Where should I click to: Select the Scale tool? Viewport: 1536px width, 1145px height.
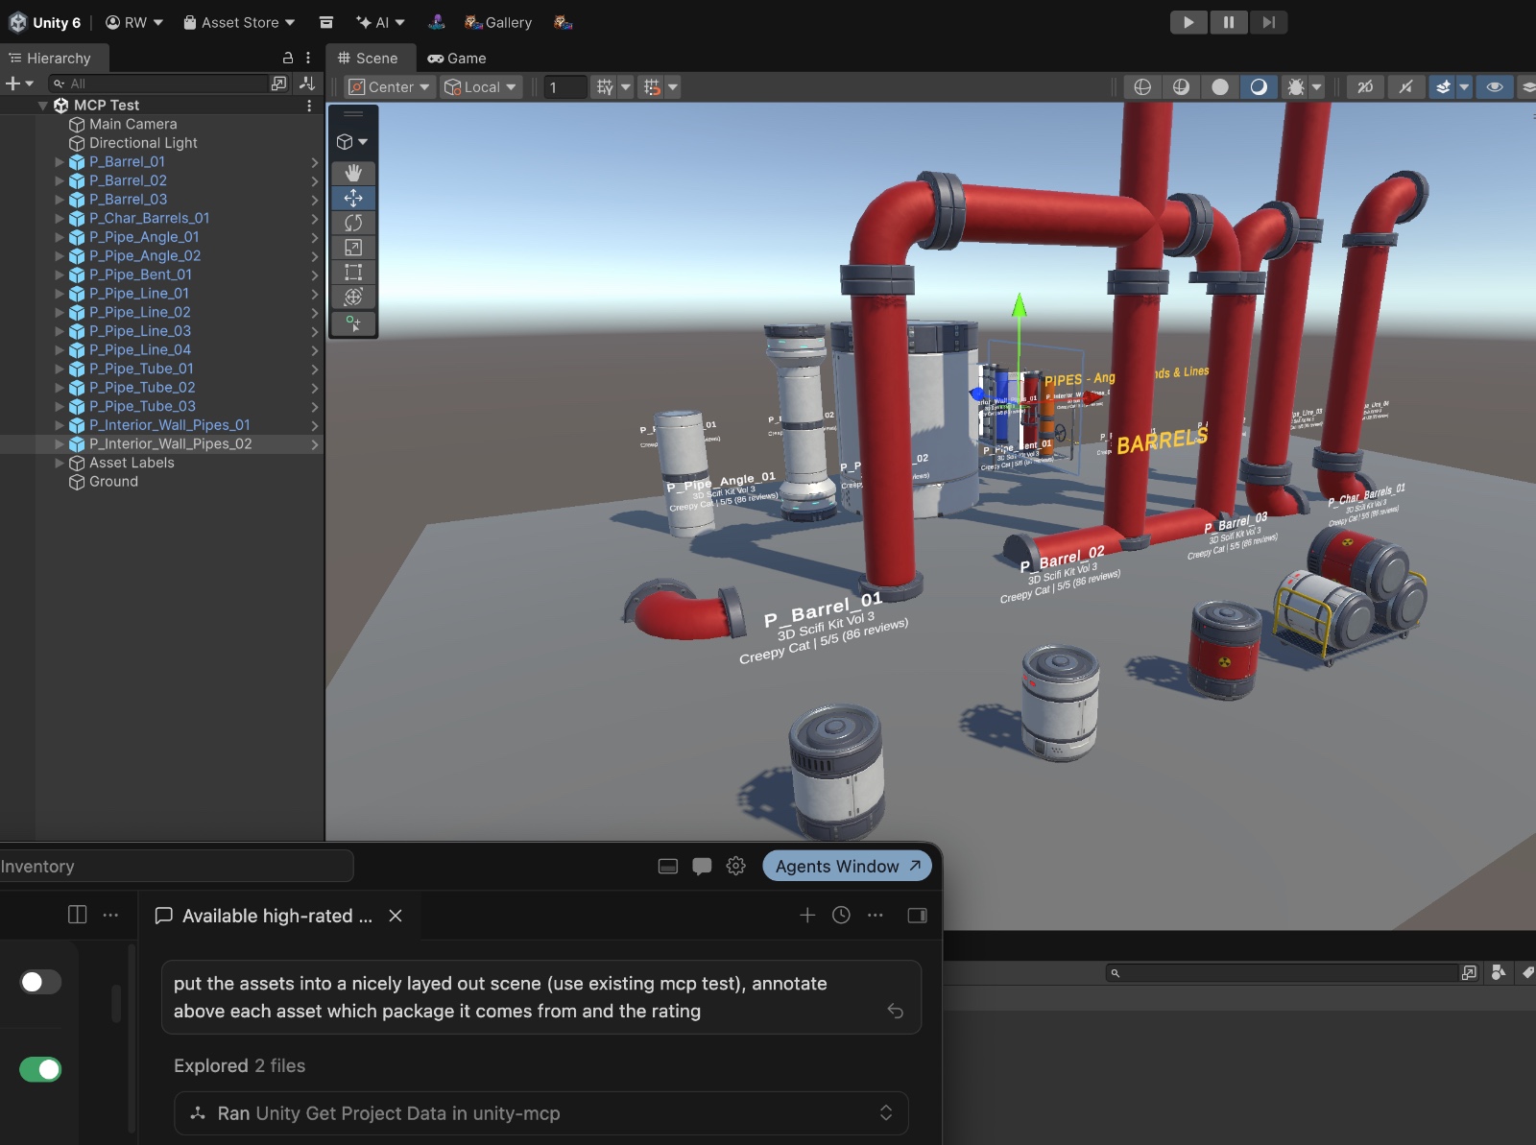pyautogui.click(x=353, y=248)
